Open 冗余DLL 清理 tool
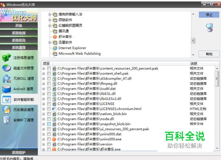Image resolution: width=221 pixels, height=160 pixels. (18, 78)
